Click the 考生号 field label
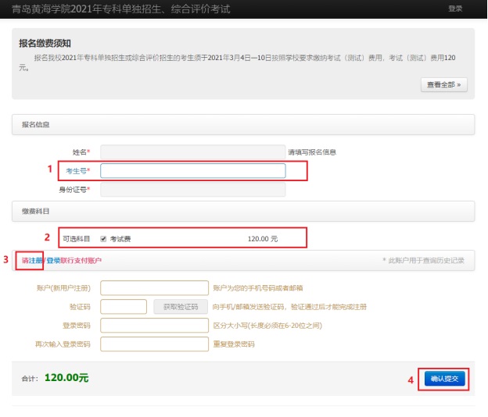488x417 pixels. pyautogui.click(x=77, y=171)
